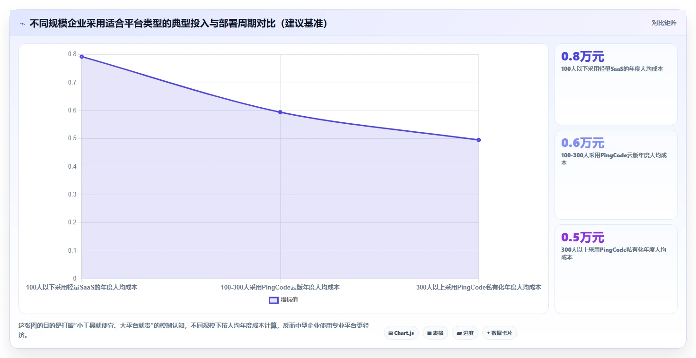Click the 0.5万元 card value
Screen dimensions: 696x358
click(x=582, y=238)
